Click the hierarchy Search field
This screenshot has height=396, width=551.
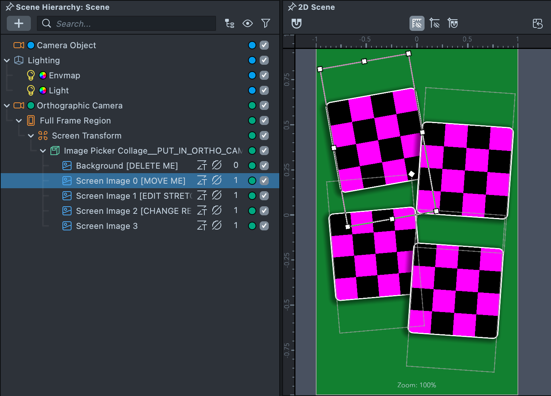128,24
